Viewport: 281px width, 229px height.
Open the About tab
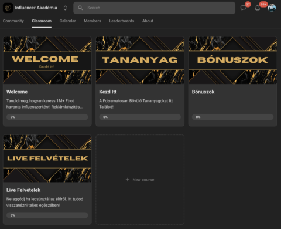click(x=148, y=21)
